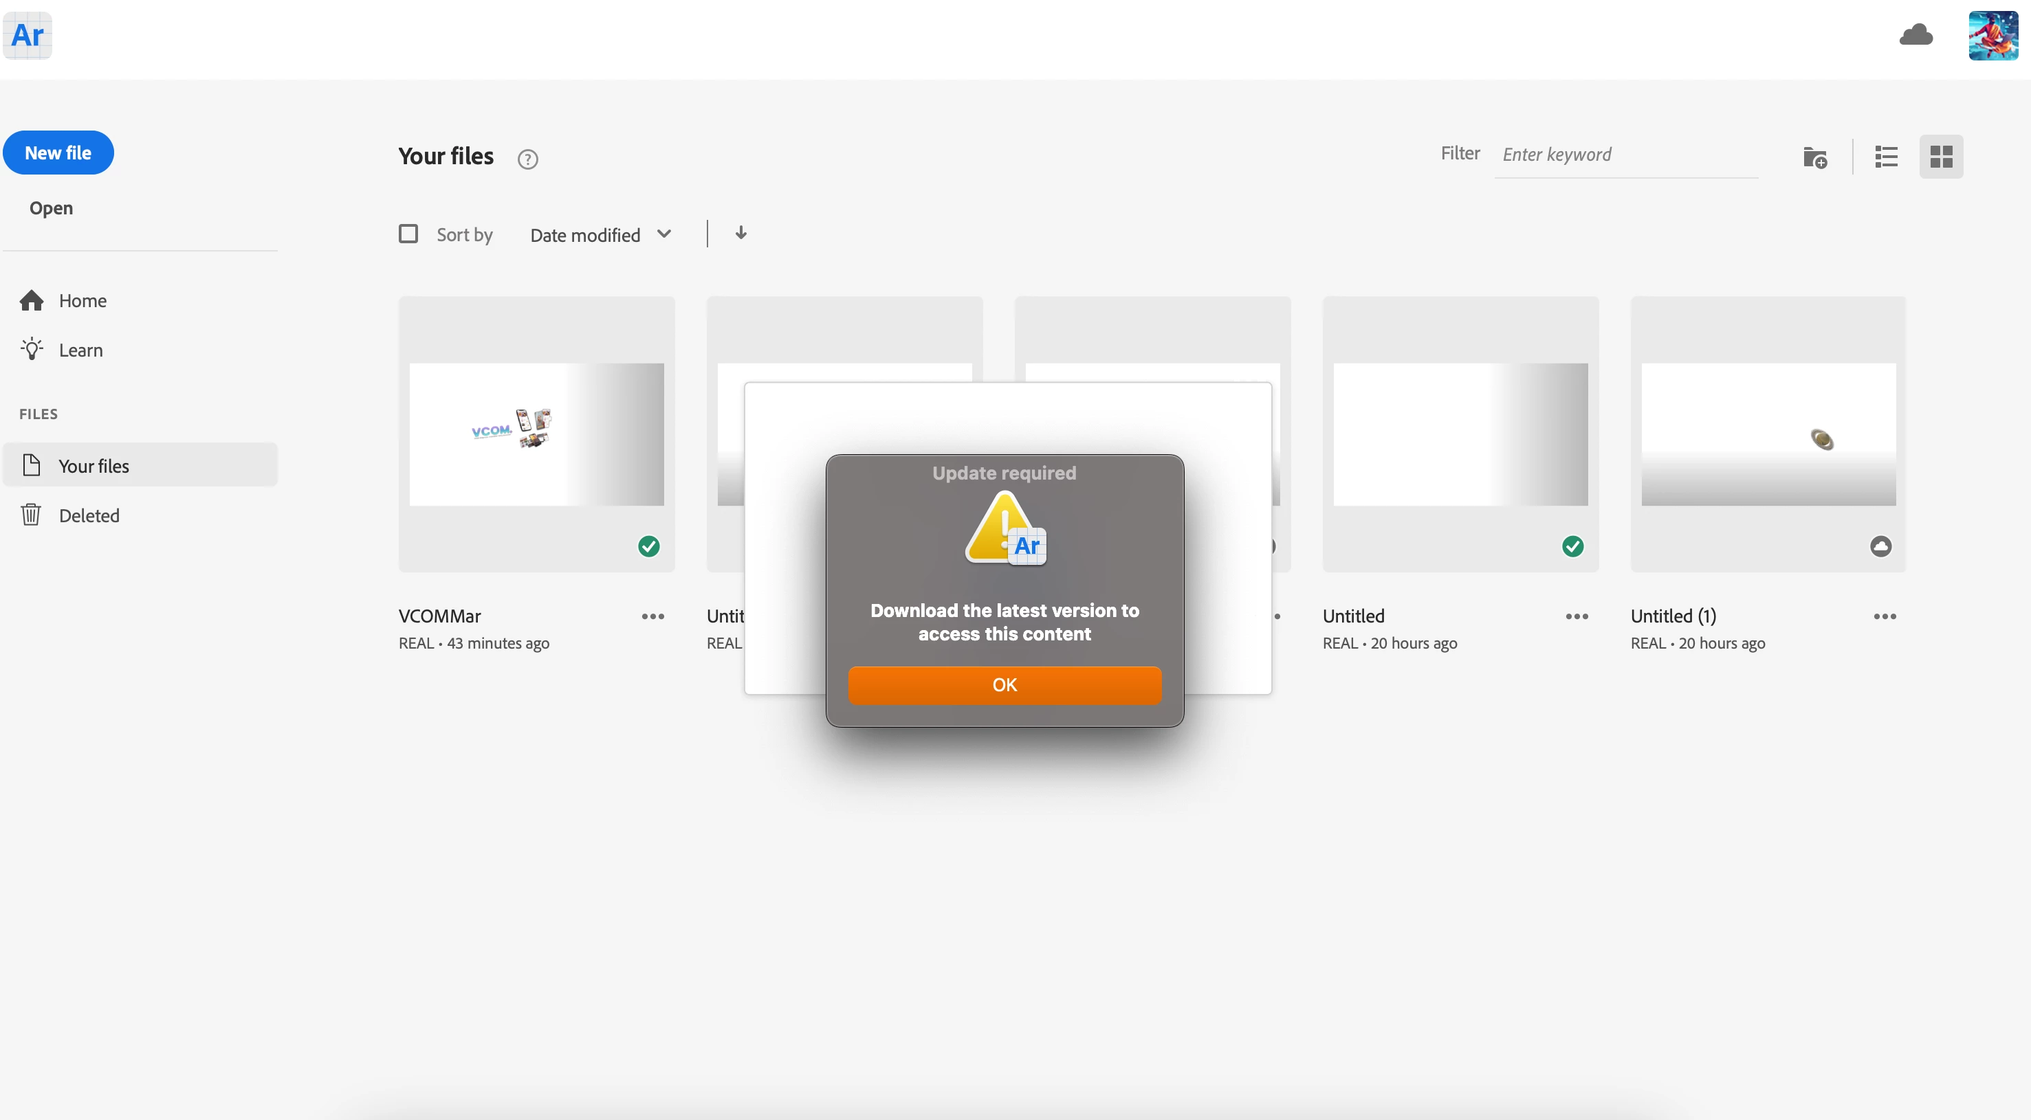Switch to list view
Viewport: 2031px width, 1120px height.
point(1885,157)
